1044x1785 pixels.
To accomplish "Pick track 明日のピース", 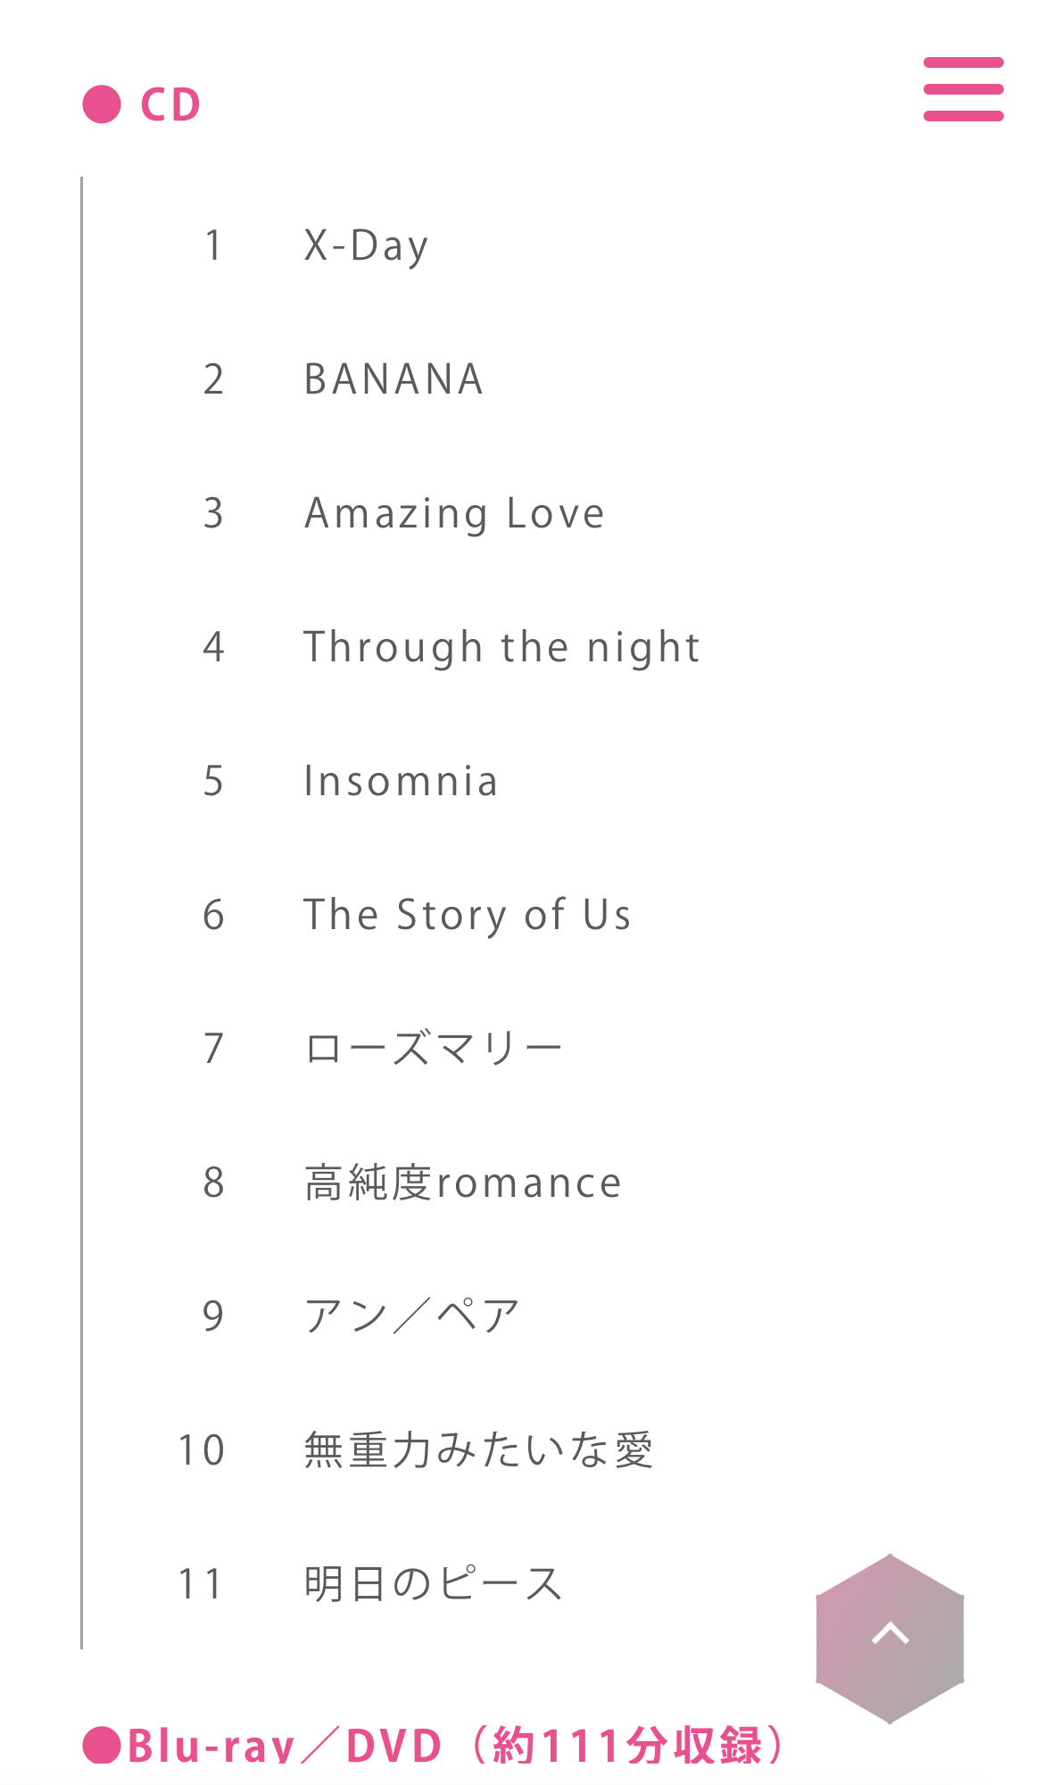I will pyautogui.click(x=434, y=1584).
